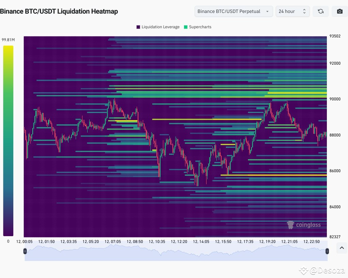Screen dimensions: 348x278
Task: Click the down chevron on the 24 hour selector
Action: click(304, 13)
